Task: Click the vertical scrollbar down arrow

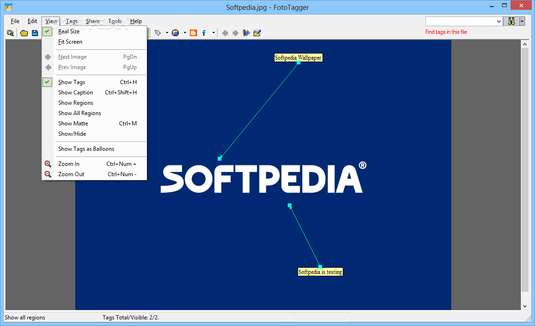Action: click(x=525, y=306)
